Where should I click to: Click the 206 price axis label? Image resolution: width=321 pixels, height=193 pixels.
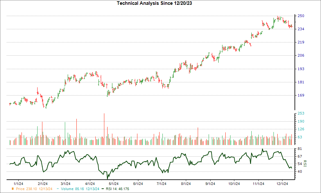click(x=301, y=55)
